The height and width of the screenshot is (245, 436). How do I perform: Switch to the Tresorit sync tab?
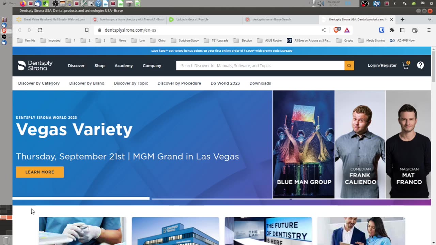[128, 19]
